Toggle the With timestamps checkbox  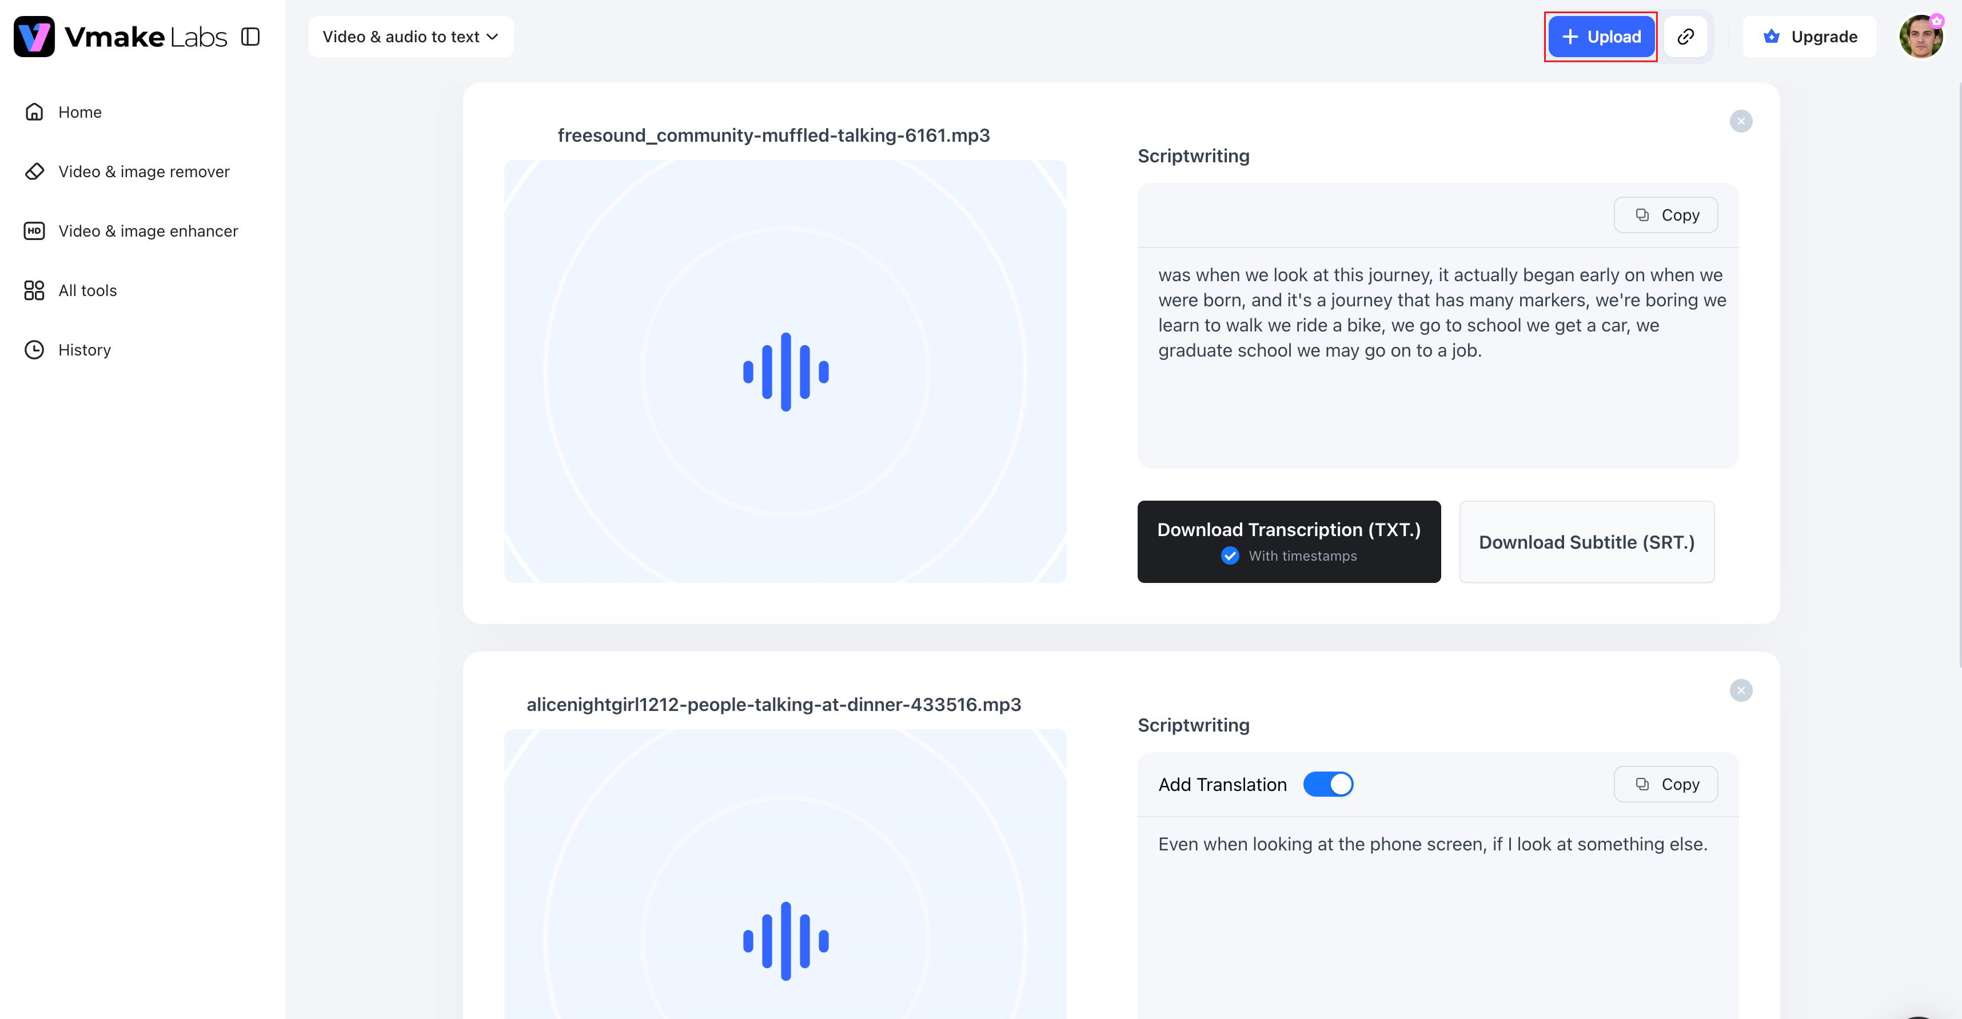click(1230, 556)
